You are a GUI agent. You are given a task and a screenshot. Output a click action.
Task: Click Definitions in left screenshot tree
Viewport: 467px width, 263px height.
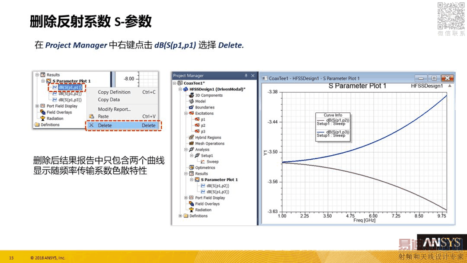click(50, 125)
